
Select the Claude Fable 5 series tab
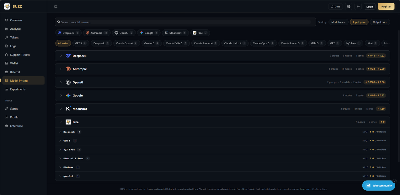coord(177,43)
